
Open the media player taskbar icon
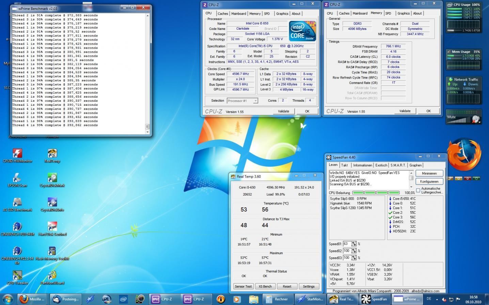coord(237,299)
